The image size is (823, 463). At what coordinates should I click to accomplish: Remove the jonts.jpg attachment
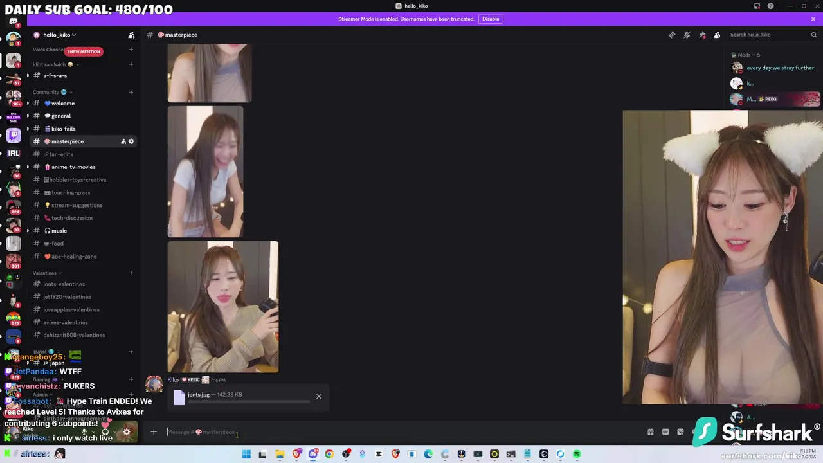318,396
